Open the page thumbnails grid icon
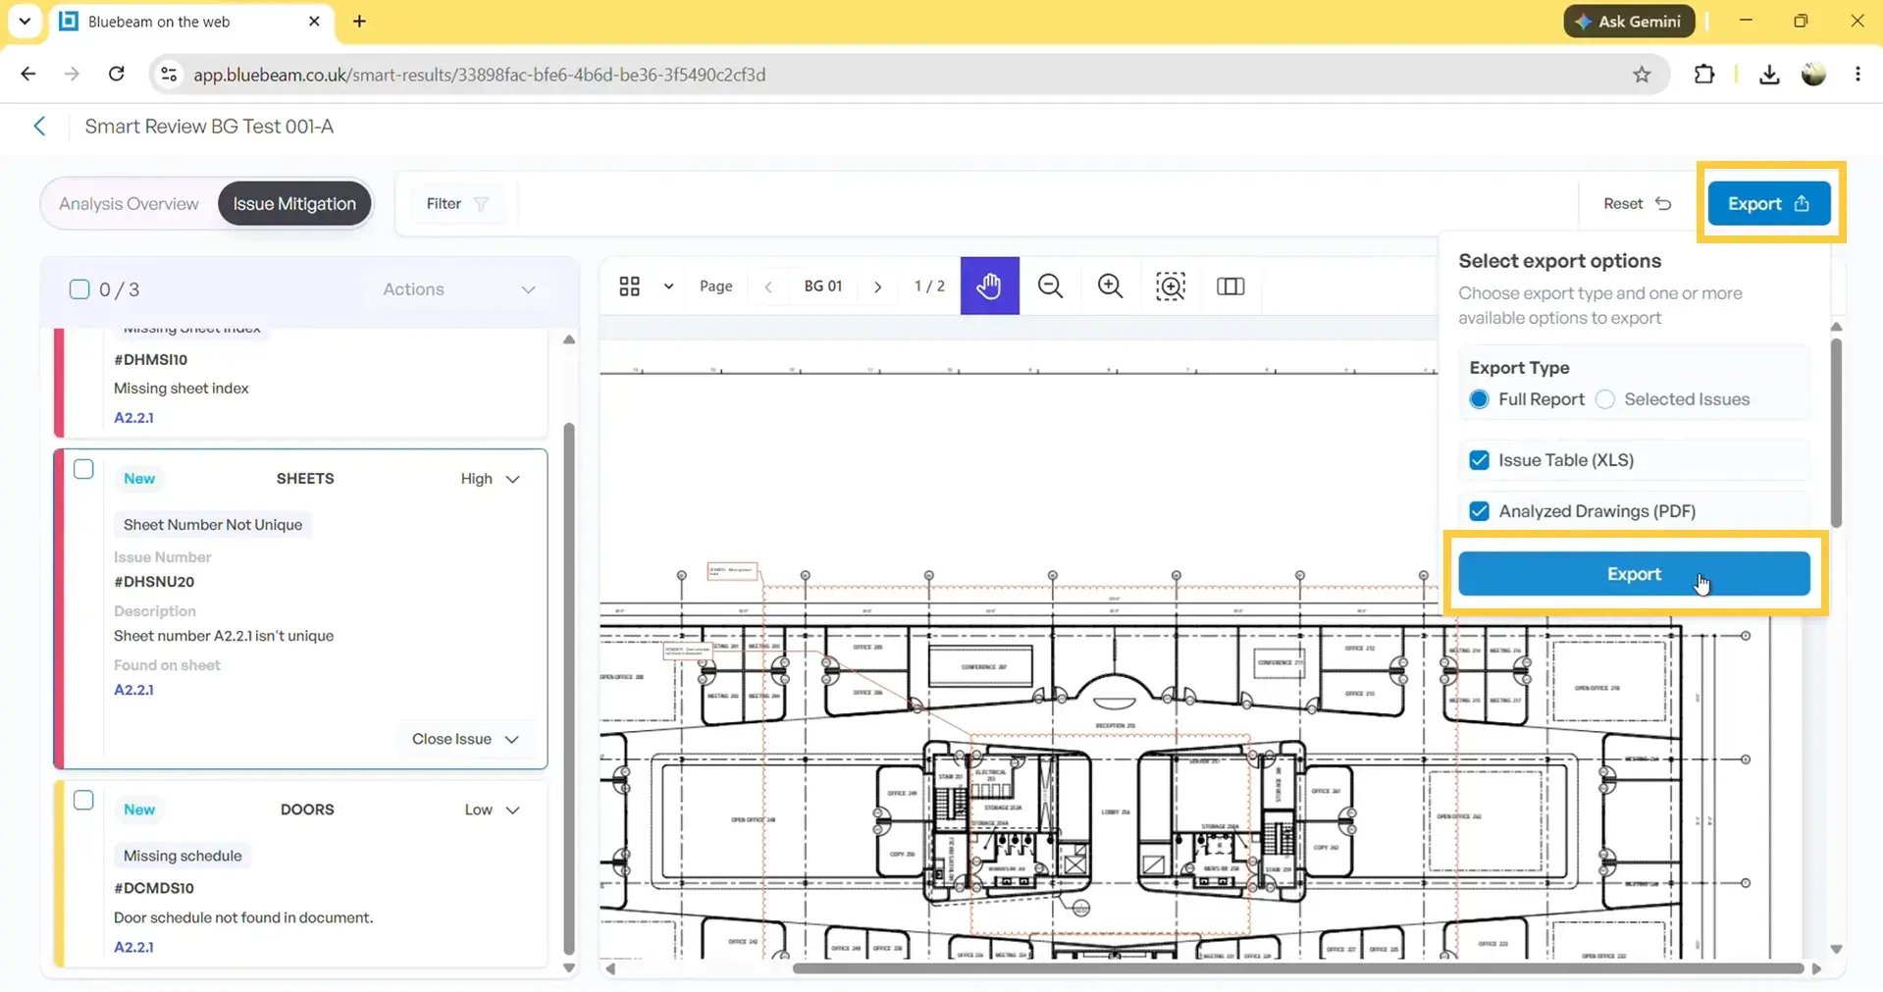Viewport: 1883px width, 992px height. pyautogui.click(x=629, y=286)
